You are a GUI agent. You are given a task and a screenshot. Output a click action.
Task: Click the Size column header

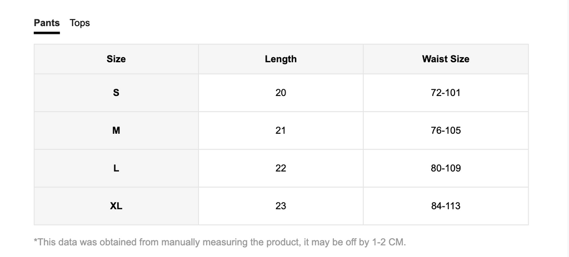coord(116,59)
